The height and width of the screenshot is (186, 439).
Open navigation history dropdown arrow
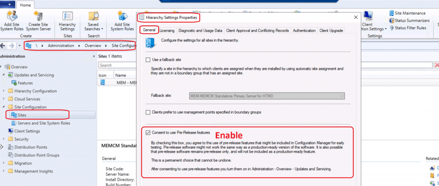coord(19,45)
